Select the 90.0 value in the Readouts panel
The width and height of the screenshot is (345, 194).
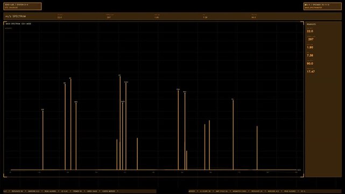click(x=310, y=64)
